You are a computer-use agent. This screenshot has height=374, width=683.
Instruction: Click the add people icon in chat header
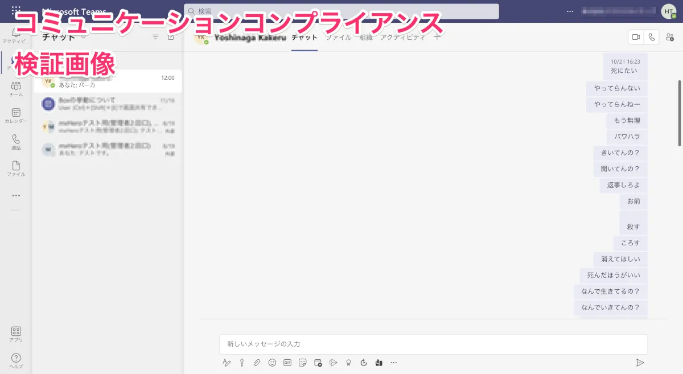point(670,37)
